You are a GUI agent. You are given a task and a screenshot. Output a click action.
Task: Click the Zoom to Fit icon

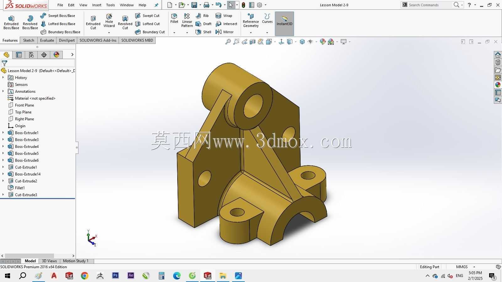click(228, 42)
